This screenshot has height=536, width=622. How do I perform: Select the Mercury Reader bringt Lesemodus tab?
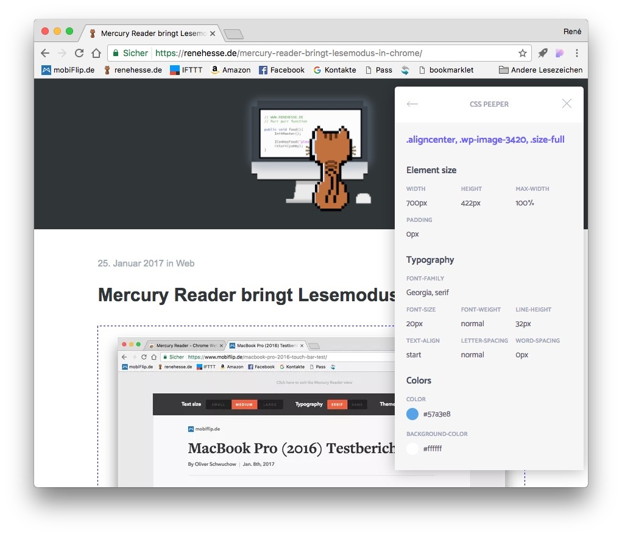153,34
